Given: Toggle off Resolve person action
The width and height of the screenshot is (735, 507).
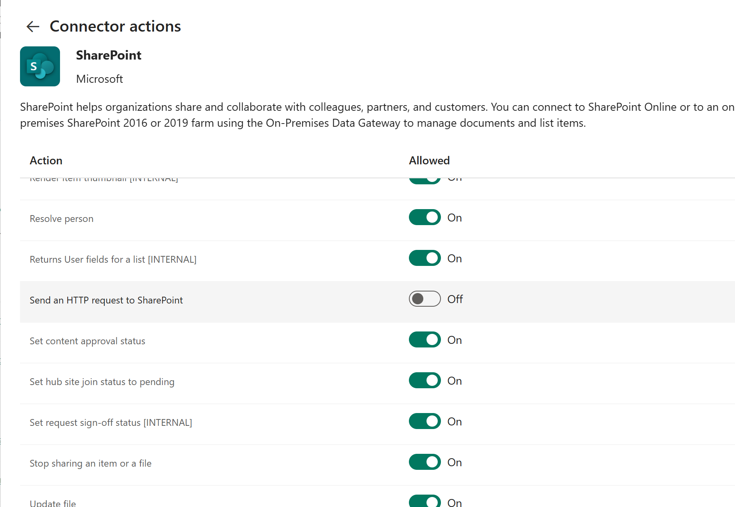Looking at the screenshot, I should click(425, 218).
